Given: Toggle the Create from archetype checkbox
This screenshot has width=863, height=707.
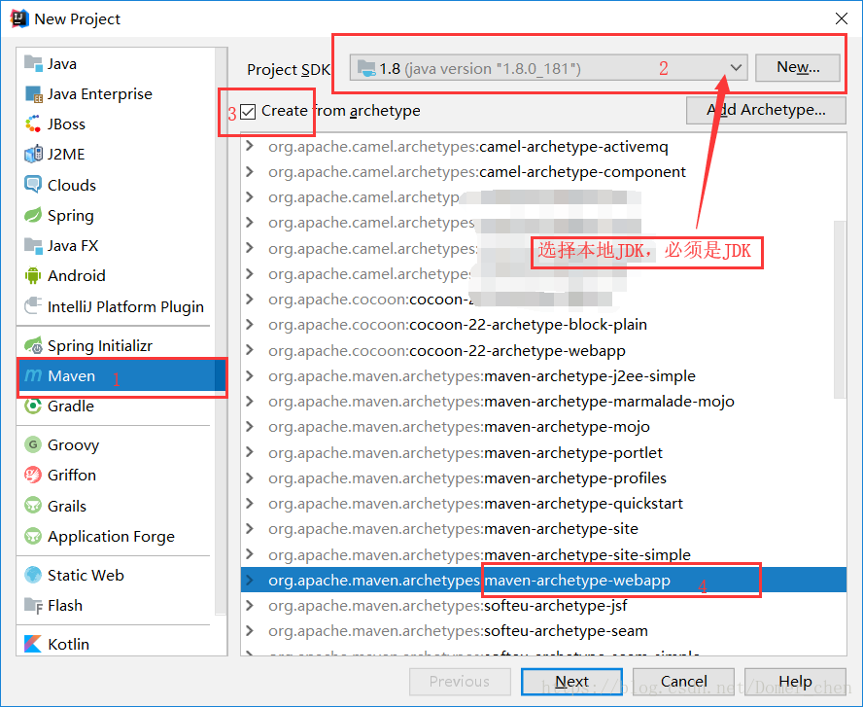Looking at the screenshot, I should (x=248, y=112).
